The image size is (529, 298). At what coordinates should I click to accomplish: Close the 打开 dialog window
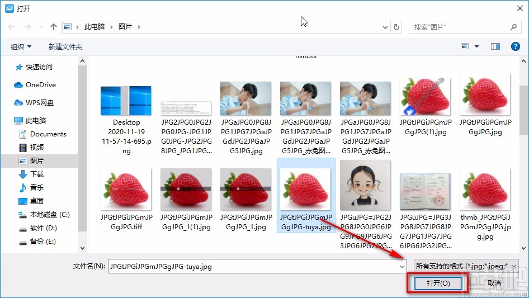pos(520,8)
